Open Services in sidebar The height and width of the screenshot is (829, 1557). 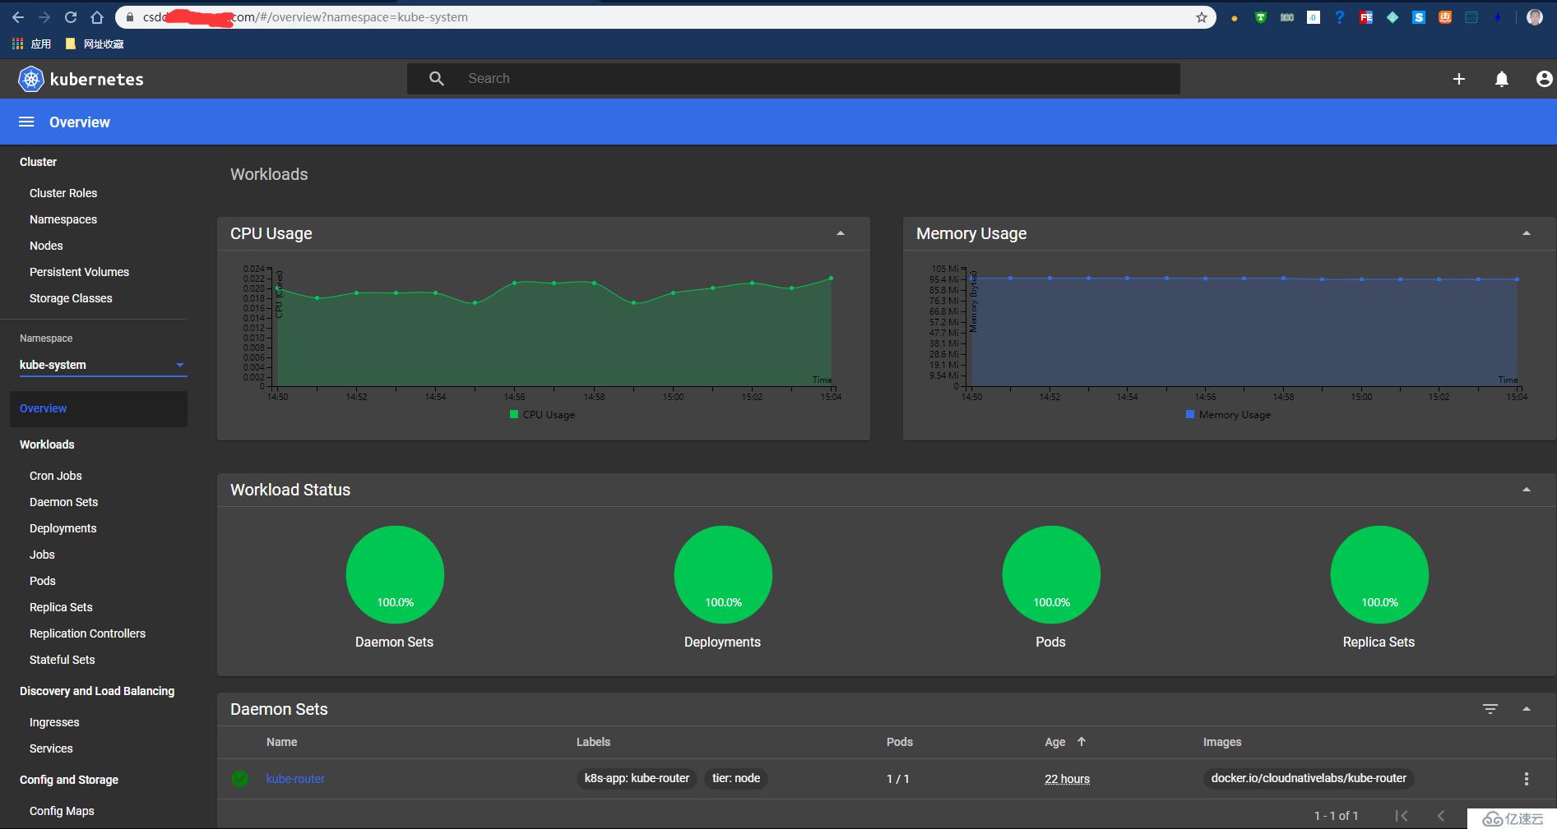pyautogui.click(x=51, y=748)
